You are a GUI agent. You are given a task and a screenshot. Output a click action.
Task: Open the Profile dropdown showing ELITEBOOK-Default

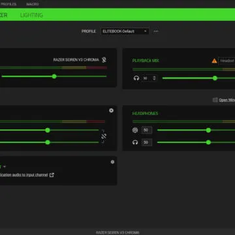coord(125,31)
